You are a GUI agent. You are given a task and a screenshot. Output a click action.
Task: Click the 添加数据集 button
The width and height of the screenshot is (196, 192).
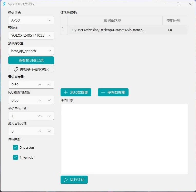tap(76, 92)
